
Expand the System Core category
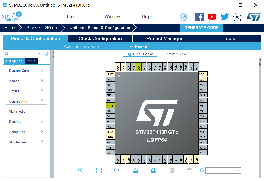[x=26, y=71]
